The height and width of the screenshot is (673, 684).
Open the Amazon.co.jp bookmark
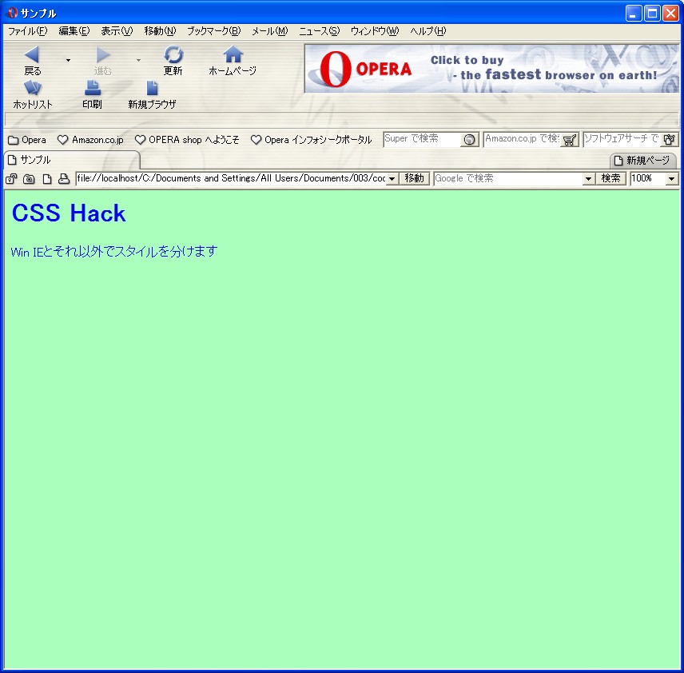click(x=91, y=140)
